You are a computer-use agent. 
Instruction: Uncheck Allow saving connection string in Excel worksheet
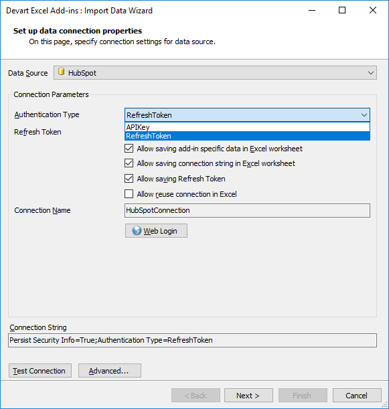click(x=129, y=163)
